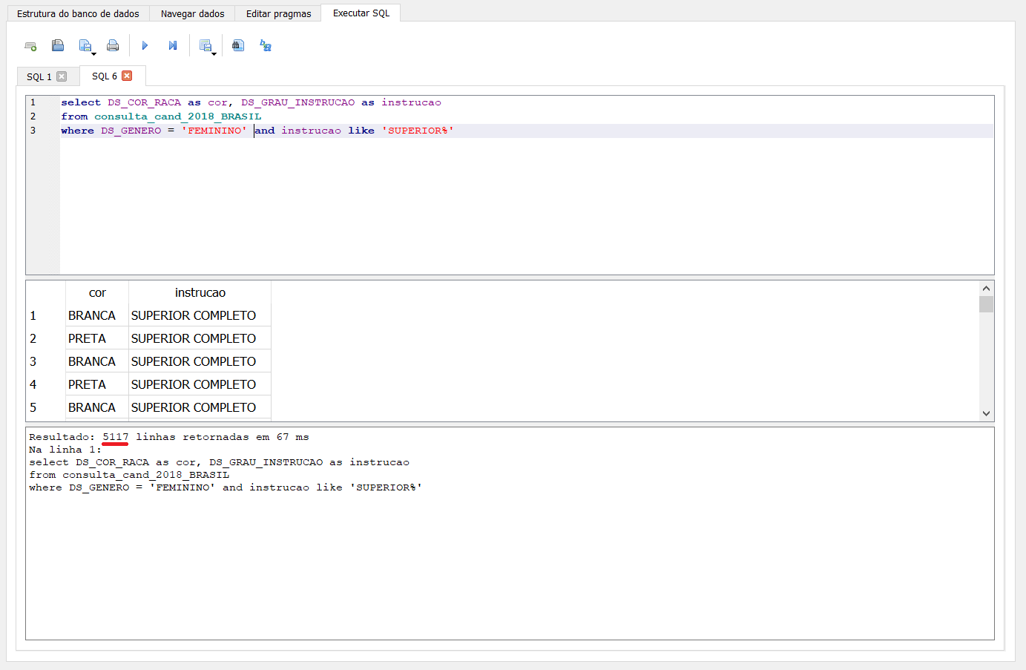Viewport: 1026px width, 670px height.
Task: Execute the current line only
Action: (x=173, y=46)
